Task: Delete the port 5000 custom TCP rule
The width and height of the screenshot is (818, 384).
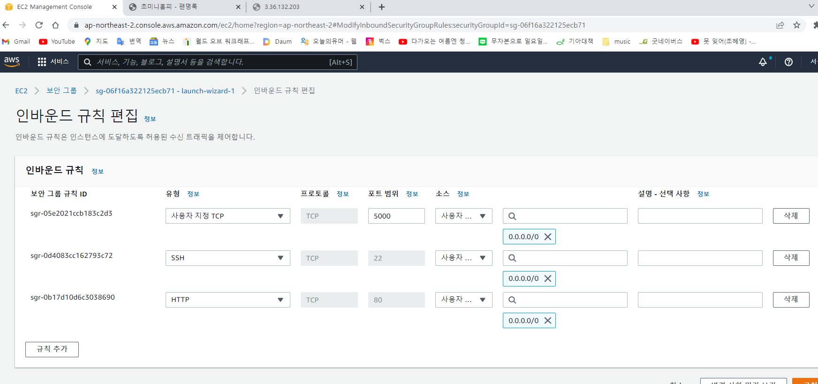Action: pyautogui.click(x=791, y=216)
